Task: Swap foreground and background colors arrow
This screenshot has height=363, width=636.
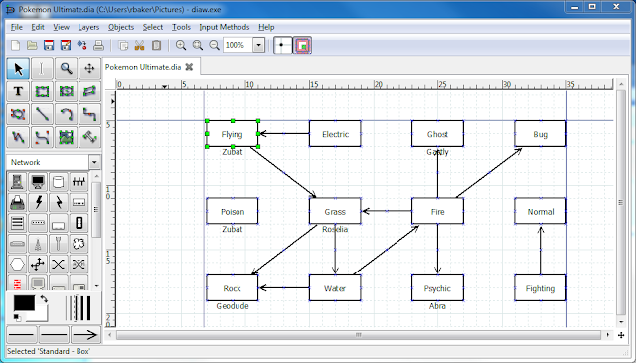Action: (x=44, y=299)
